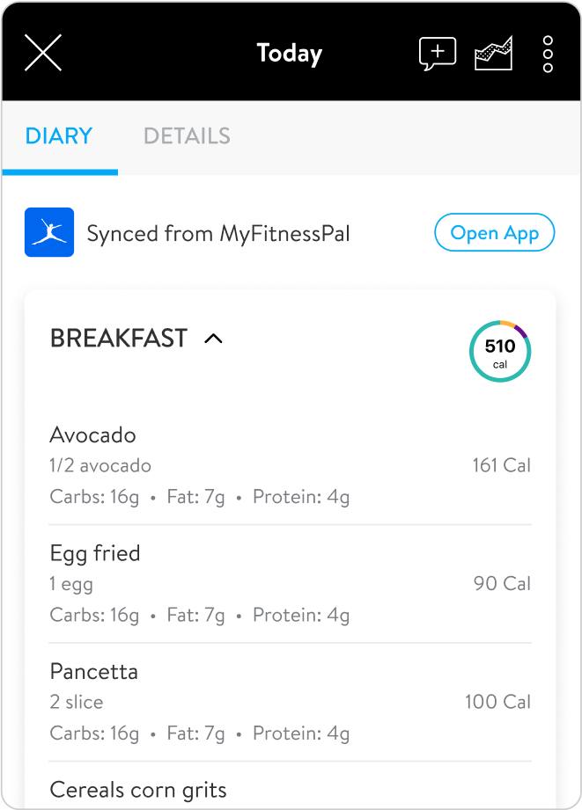
Task: Tap the 510 cal progress ring
Action: click(x=500, y=351)
